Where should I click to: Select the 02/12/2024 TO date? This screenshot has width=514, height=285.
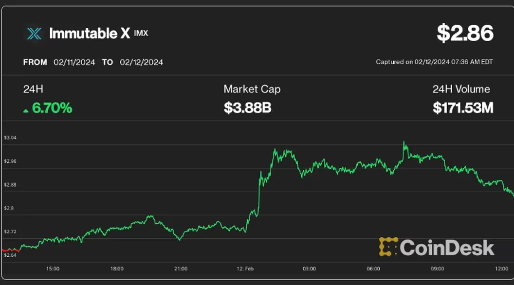coord(141,62)
